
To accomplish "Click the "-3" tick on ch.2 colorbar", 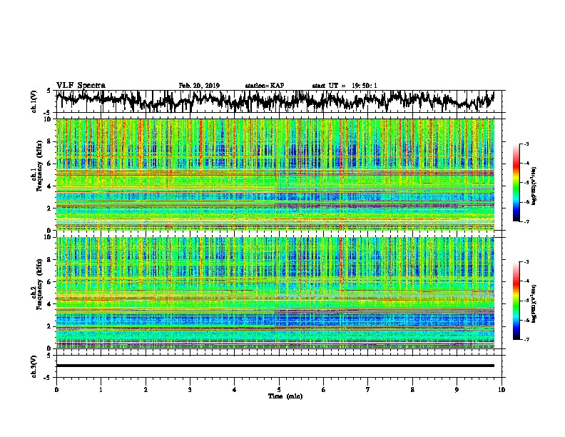I will tap(526, 262).
